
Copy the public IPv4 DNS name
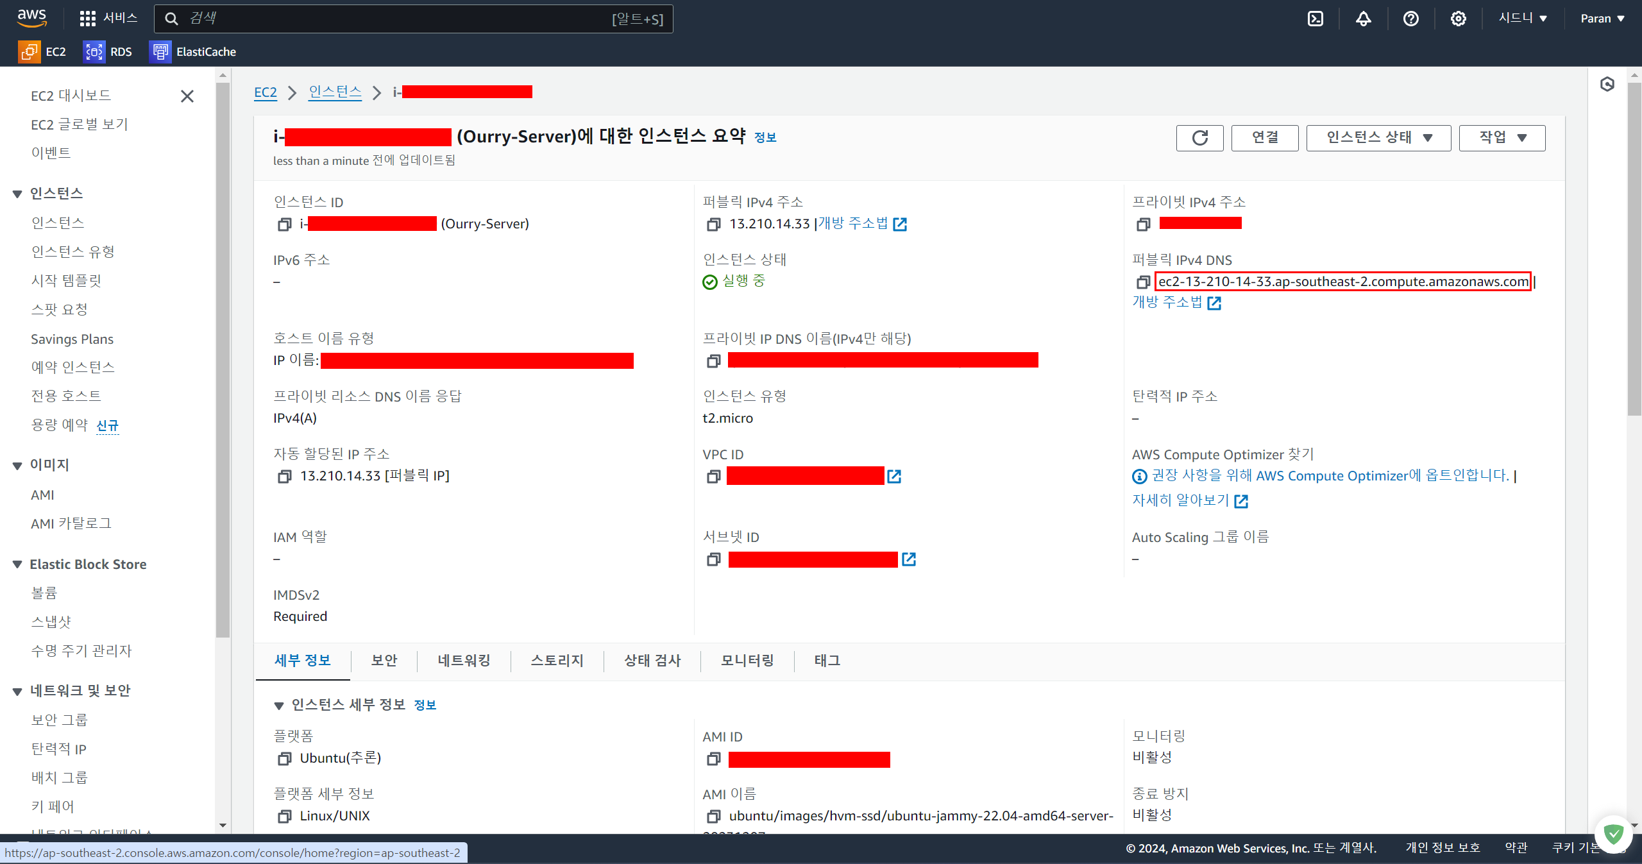coord(1143,282)
